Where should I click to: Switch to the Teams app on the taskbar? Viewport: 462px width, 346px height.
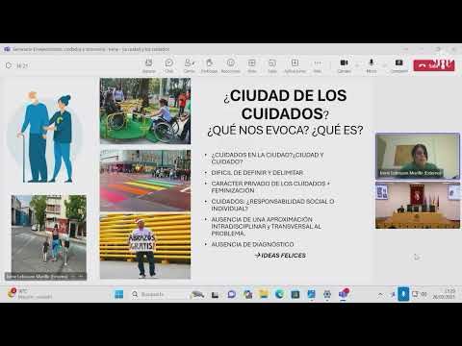coord(344,294)
